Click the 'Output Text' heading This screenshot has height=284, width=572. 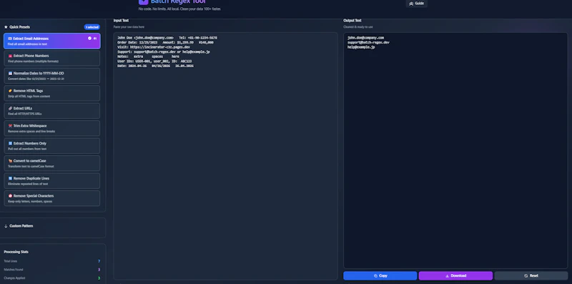pyautogui.click(x=352, y=21)
